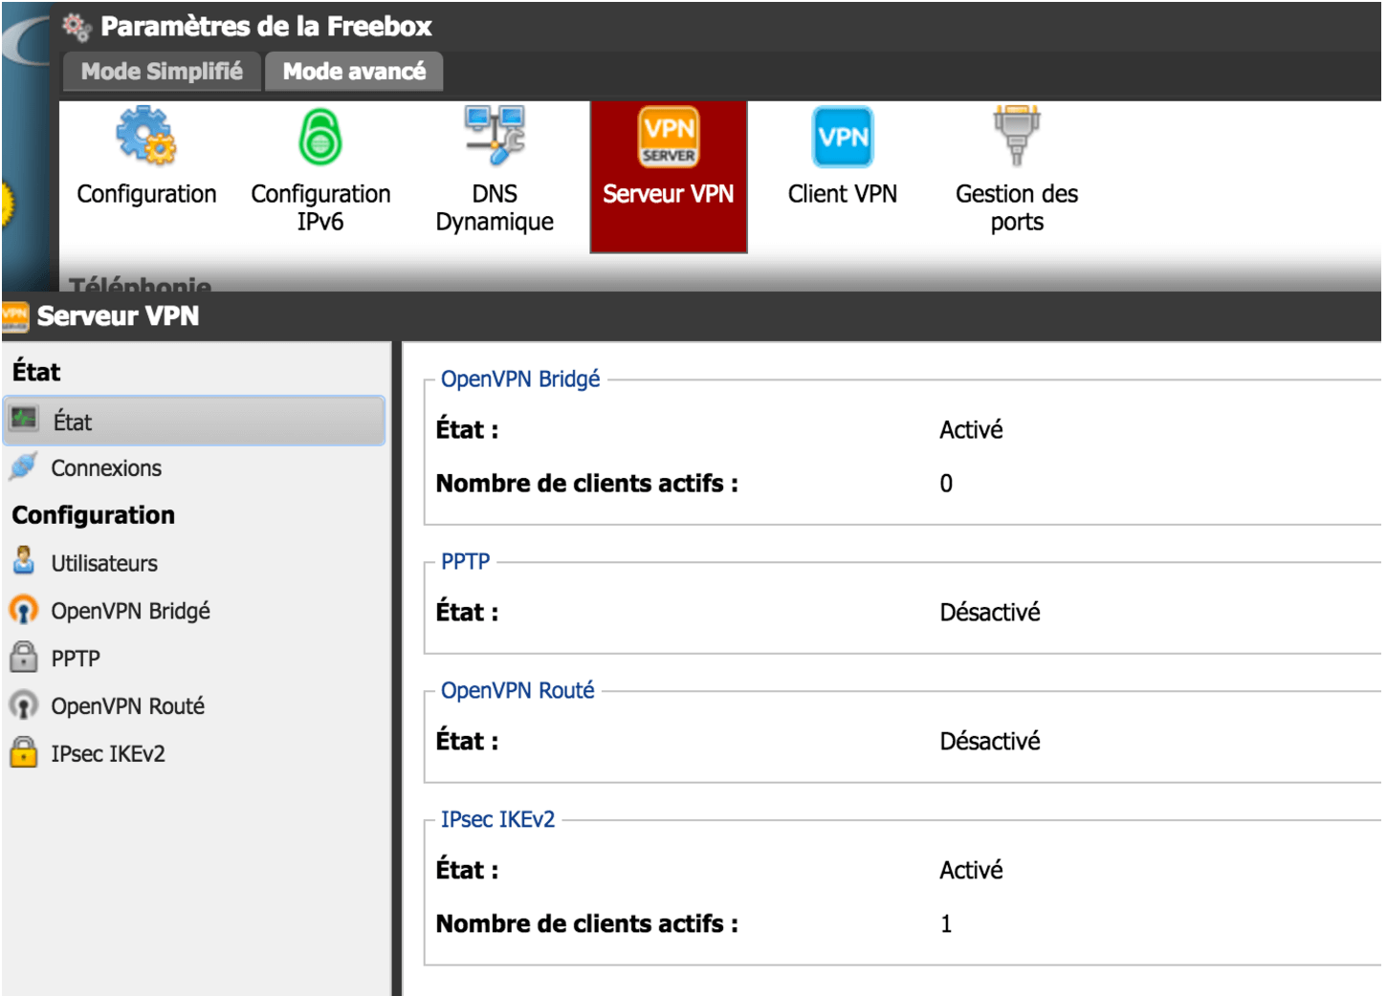Viewport: 1387px width, 996px height.
Task: Click the DNS Dynamique label
Action: point(495,207)
